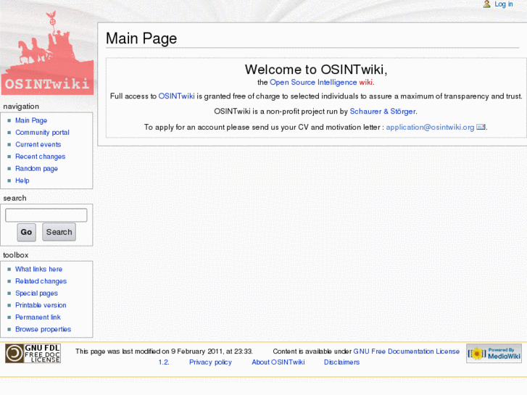Click the Welcome to OSINTwiki heading text
The height and width of the screenshot is (395, 527).
[x=316, y=70]
